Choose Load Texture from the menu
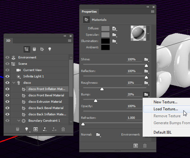Screen dimensions: 190x158 point(166,109)
